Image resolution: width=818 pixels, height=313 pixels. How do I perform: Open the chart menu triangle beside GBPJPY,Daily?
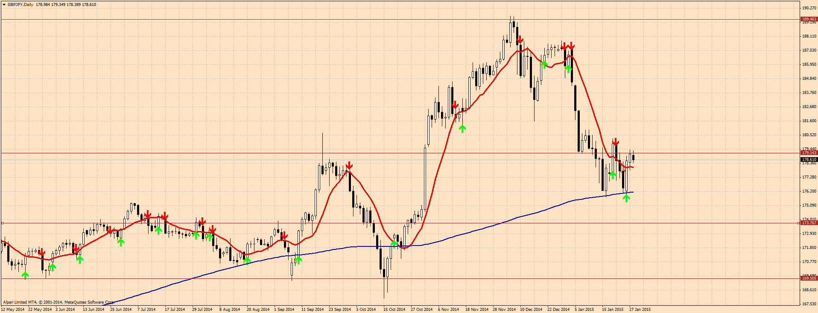coord(4,5)
